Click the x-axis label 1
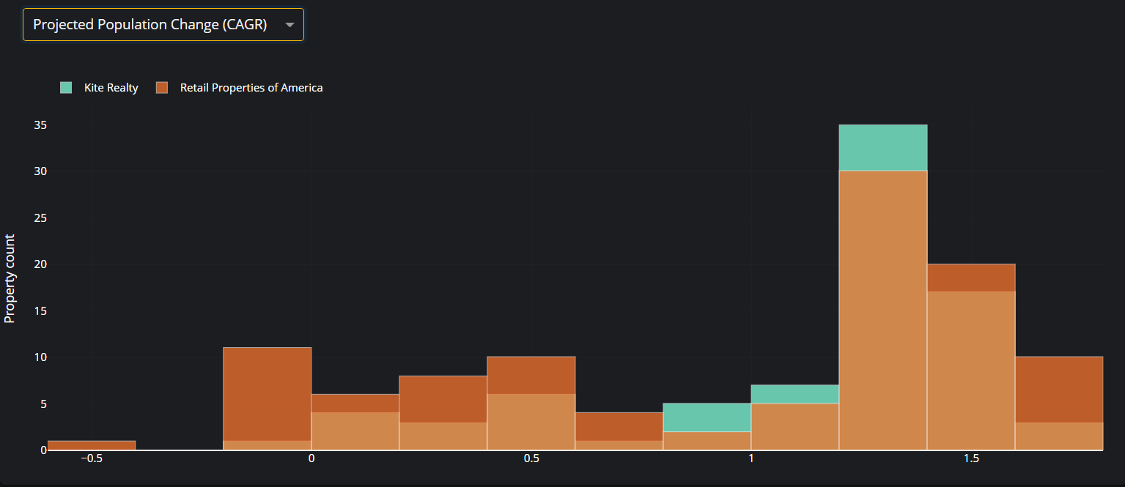This screenshot has width=1125, height=487. coord(751,458)
